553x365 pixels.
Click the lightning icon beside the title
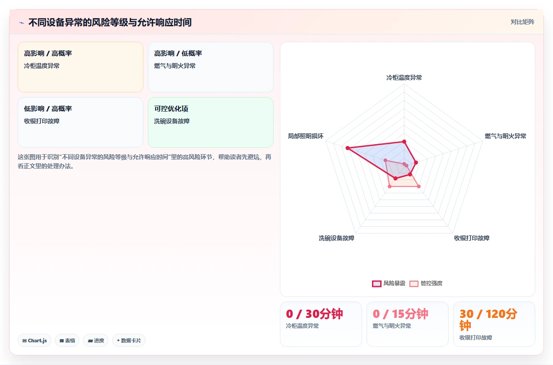click(x=21, y=23)
